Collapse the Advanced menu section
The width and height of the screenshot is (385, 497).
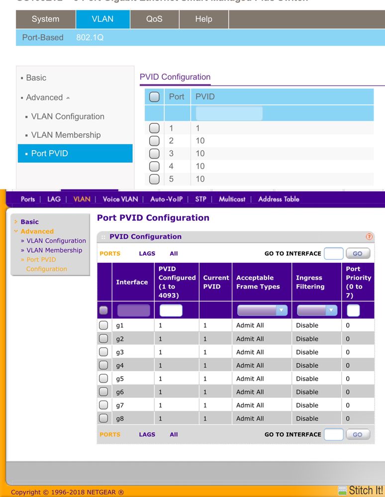tap(45, 98)
